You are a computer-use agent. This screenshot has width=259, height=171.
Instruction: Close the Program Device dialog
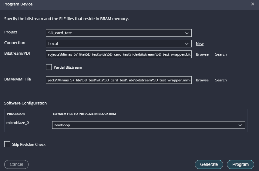click(253, 4)
